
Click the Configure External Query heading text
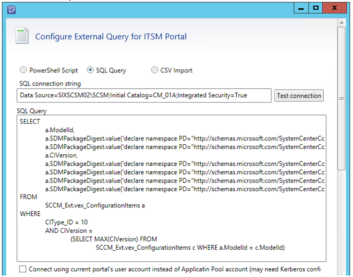pyautogui.click(x=111, y=36)
